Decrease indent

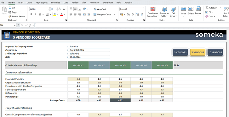pyautogui.click(x=84, y=14)
